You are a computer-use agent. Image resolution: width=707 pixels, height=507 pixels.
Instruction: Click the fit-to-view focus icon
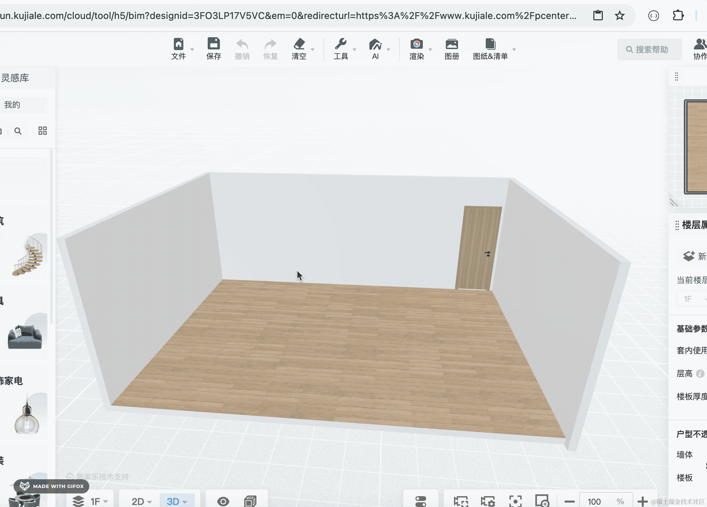515,501
